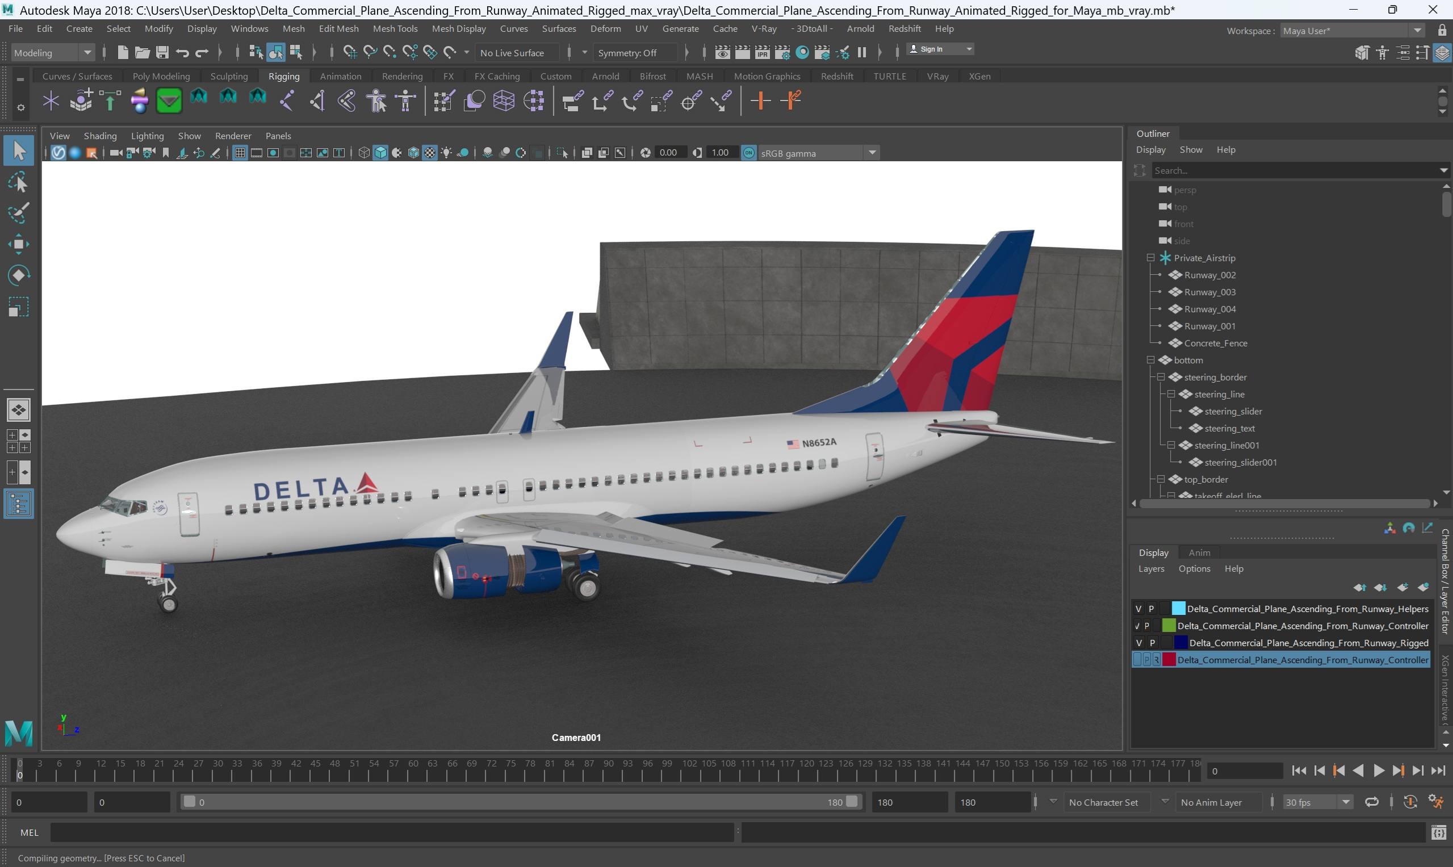Pick the Rotate tool
This screenshot has width=1453, height=867.
[19, 275]
